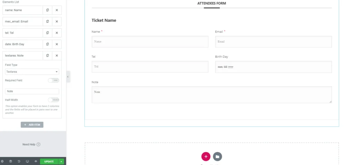Select the 'Elements List' label text
Image resolution: width=353 pixels, height=165 pixels.
[11, 2]
